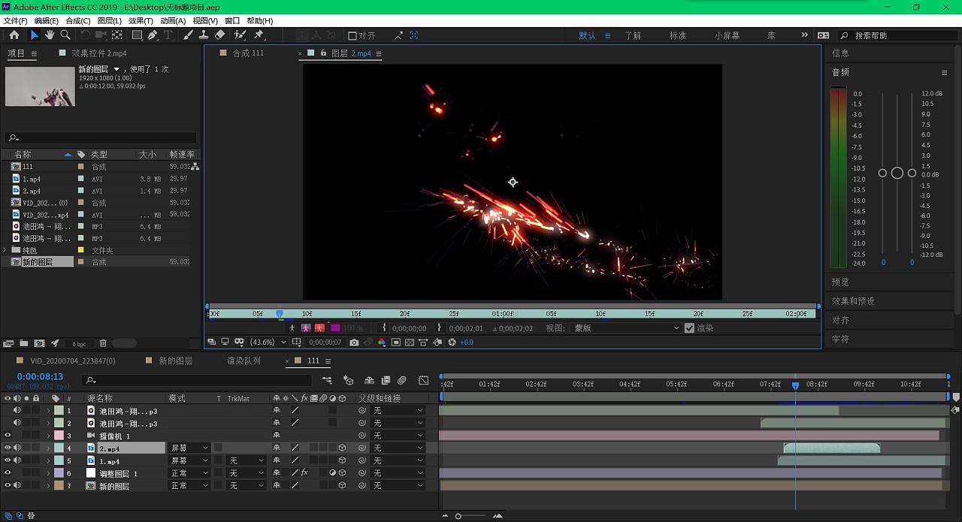
Task: Switch to the 合成 111 viewer tab
Action: [248, 53]
